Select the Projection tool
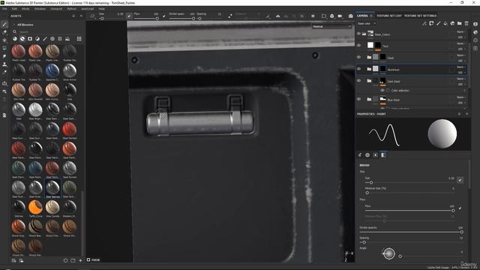 click(x=4, y=40)
